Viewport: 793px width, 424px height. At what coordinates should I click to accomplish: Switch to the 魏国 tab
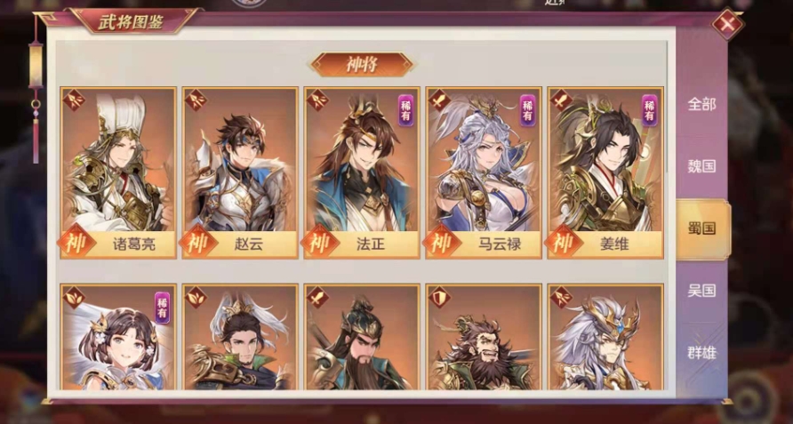[701, 166]
